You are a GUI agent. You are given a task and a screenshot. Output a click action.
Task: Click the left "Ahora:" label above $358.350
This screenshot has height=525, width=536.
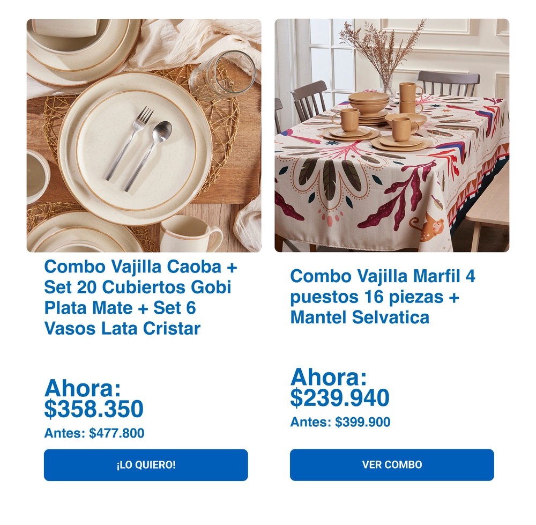pos(83,388)
